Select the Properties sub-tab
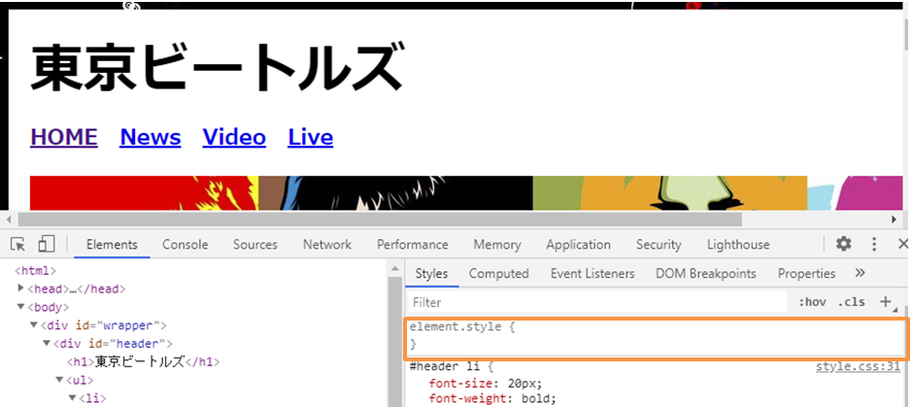The height and width of the screenshot is (407, 913). 806,274
